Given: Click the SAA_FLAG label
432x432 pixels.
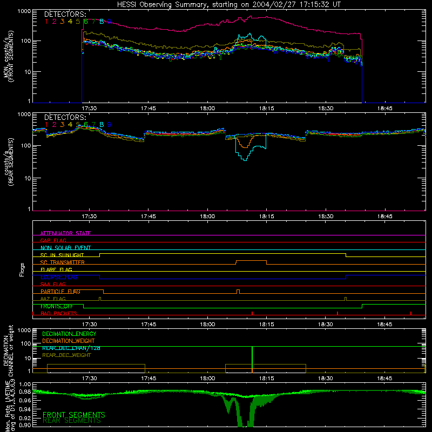Looking at the screenshot, I should (x=53, y=284).
